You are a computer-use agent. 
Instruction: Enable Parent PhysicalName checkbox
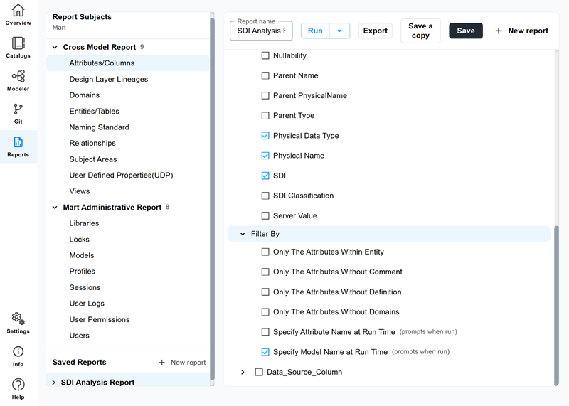tap(265, 95)
